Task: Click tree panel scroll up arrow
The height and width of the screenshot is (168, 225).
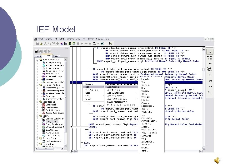Action: coord(65,59)
